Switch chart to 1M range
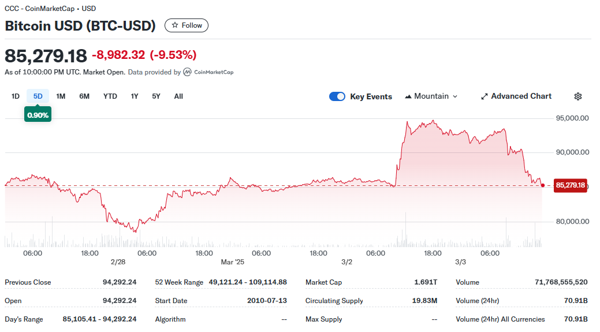Viewport: 600px width, 332px height. tap(61, 96)
